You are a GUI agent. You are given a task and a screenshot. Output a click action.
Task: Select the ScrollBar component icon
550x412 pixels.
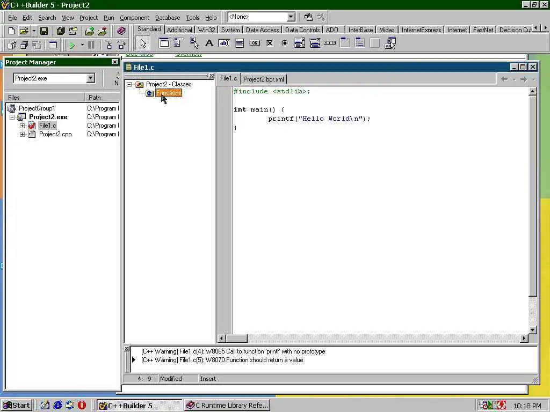pyautogui.click(x=330, y=43)
